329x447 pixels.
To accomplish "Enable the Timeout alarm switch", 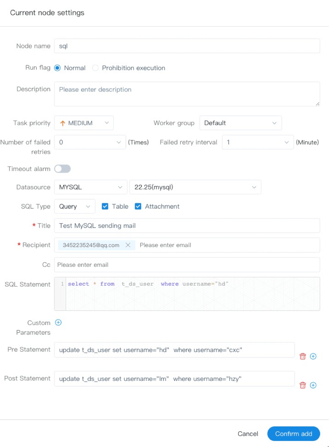I will (62, 169).
